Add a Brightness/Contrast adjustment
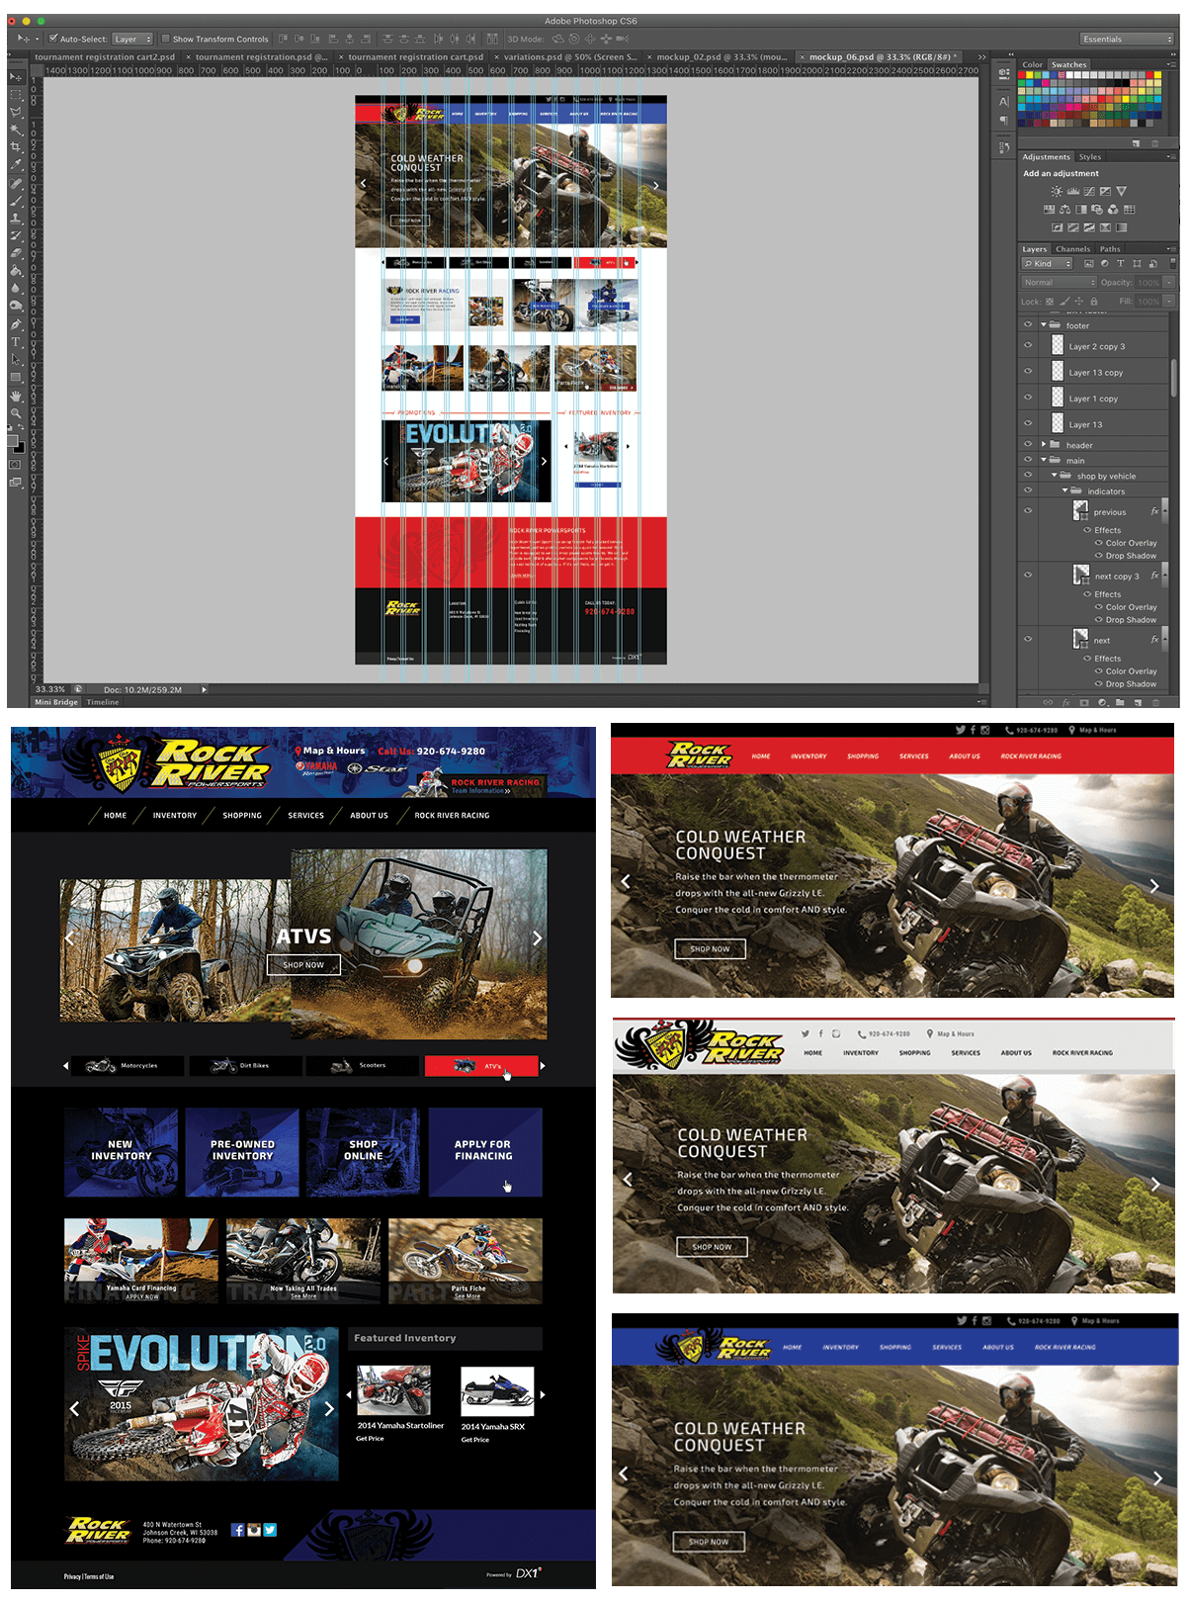The width and height of the screenshot is (1190, 1602). click(x=1057, y=192)
